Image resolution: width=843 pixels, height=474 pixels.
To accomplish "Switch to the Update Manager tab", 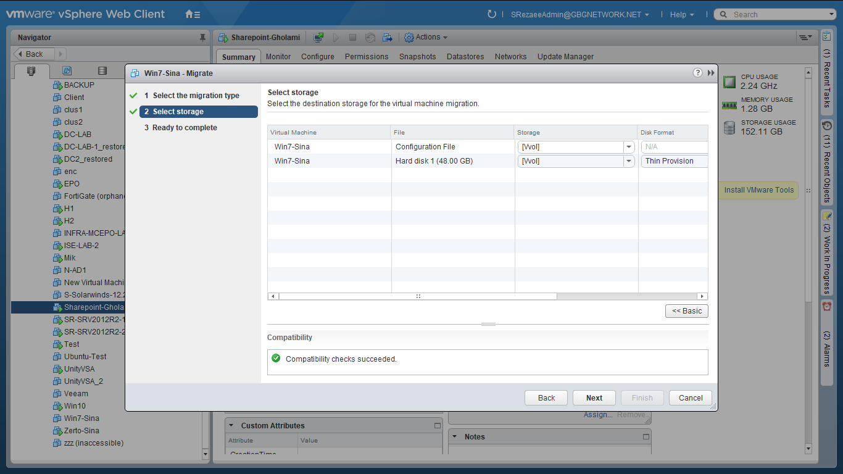I will [566, 57].
